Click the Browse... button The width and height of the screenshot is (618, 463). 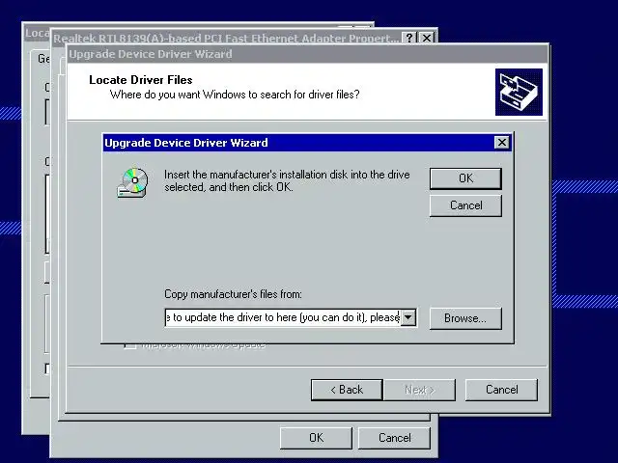point(465,318)
